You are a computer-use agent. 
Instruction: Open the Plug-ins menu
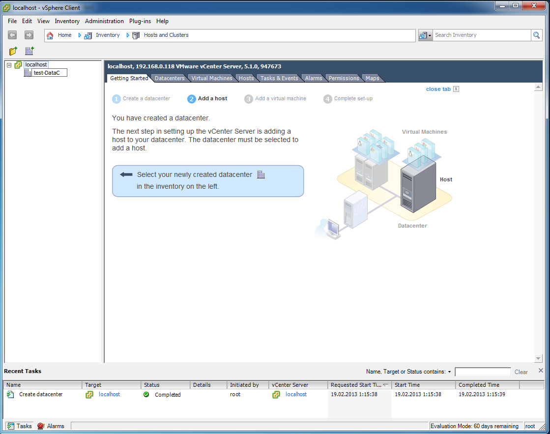(x=140, y=21)
